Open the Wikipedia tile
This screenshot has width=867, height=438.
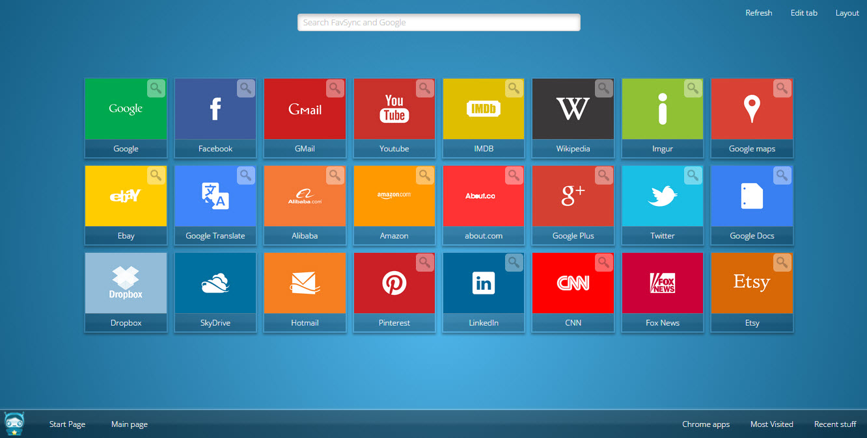573,110
